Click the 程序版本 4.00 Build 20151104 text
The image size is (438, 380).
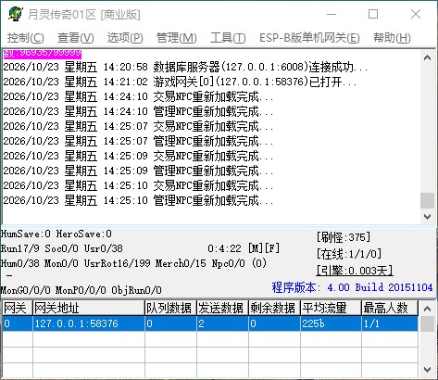point(352,287)
